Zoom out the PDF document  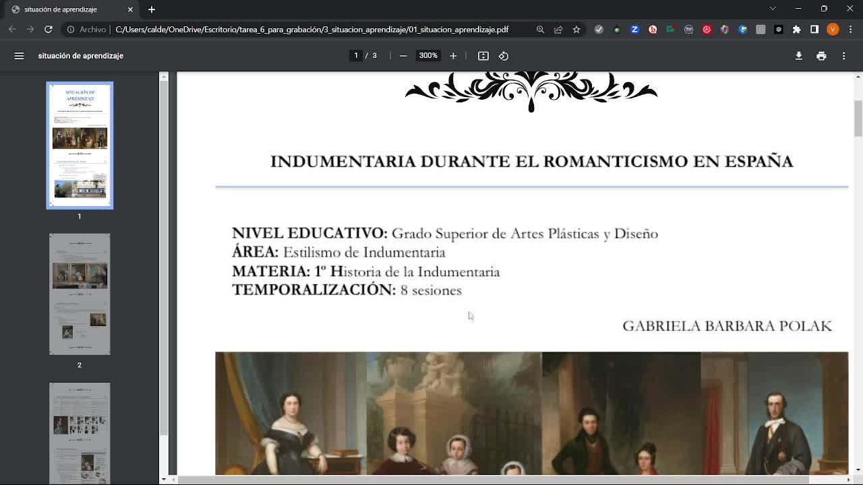pos(403,56)
